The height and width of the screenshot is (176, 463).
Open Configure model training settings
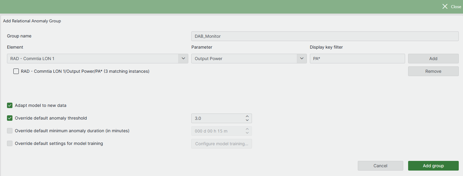tap(221, 144)
